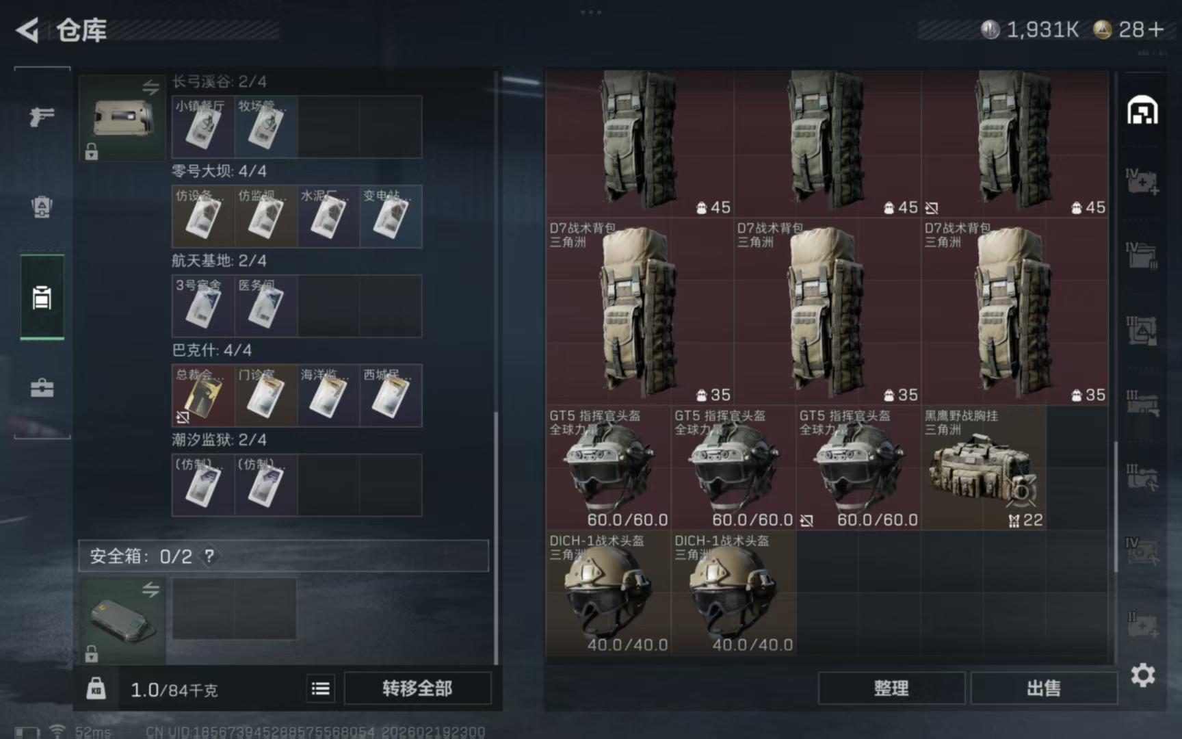The image size is (1182, 739).
Task: Click the left inventory panel scrollbar
Action: point(496,538)
